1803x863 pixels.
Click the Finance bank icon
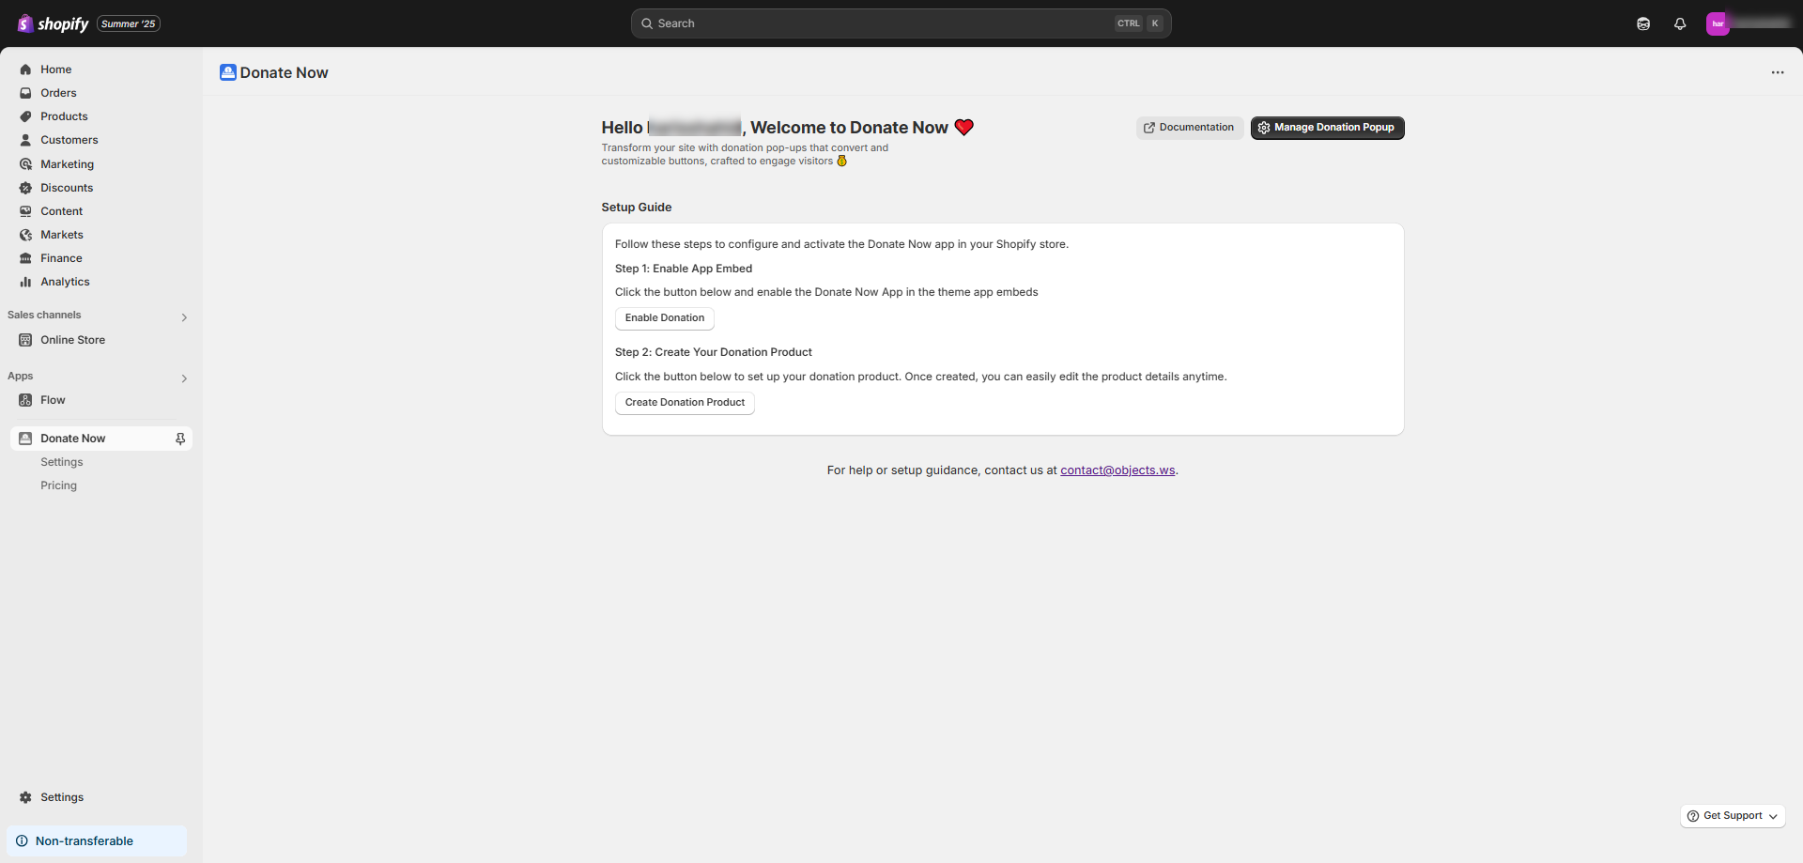coord(25,258)
